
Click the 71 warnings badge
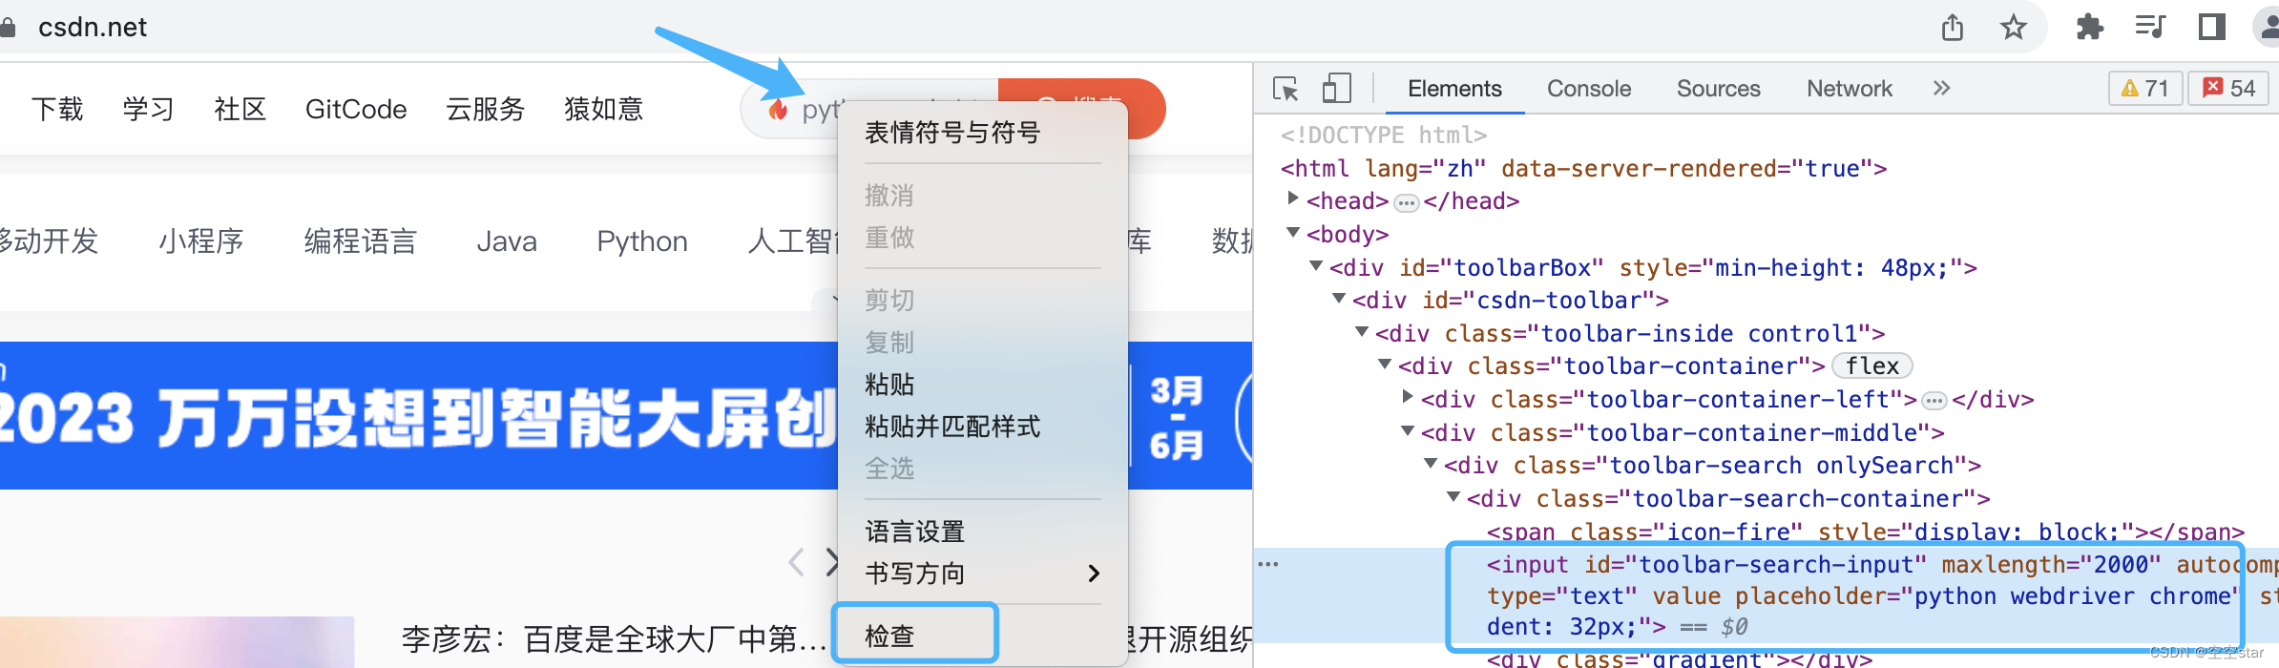pyautogui.click(x=2144, y=89)
